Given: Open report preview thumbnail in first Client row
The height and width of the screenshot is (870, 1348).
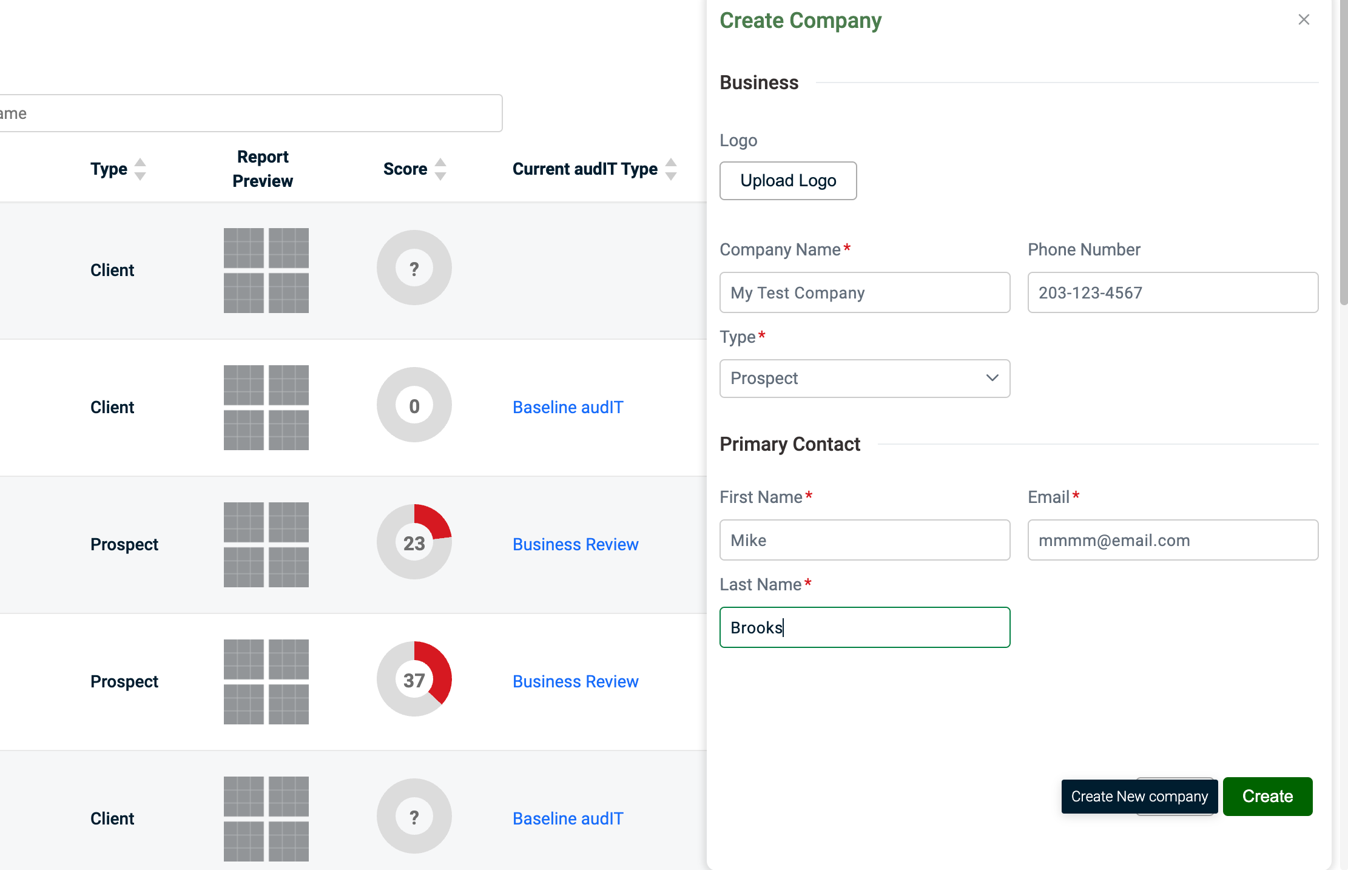Looking at the screenshot, I should [x=266, y=271].
